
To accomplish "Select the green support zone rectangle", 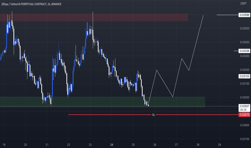I will [102, 102].
